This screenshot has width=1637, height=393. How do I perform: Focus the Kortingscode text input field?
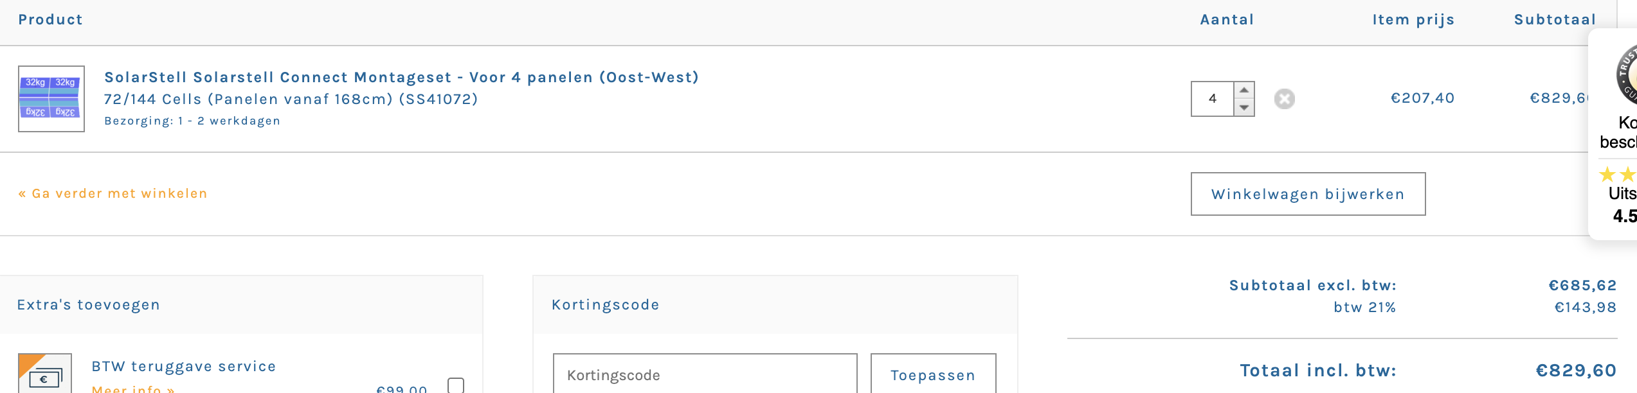[x=705, y=375]
